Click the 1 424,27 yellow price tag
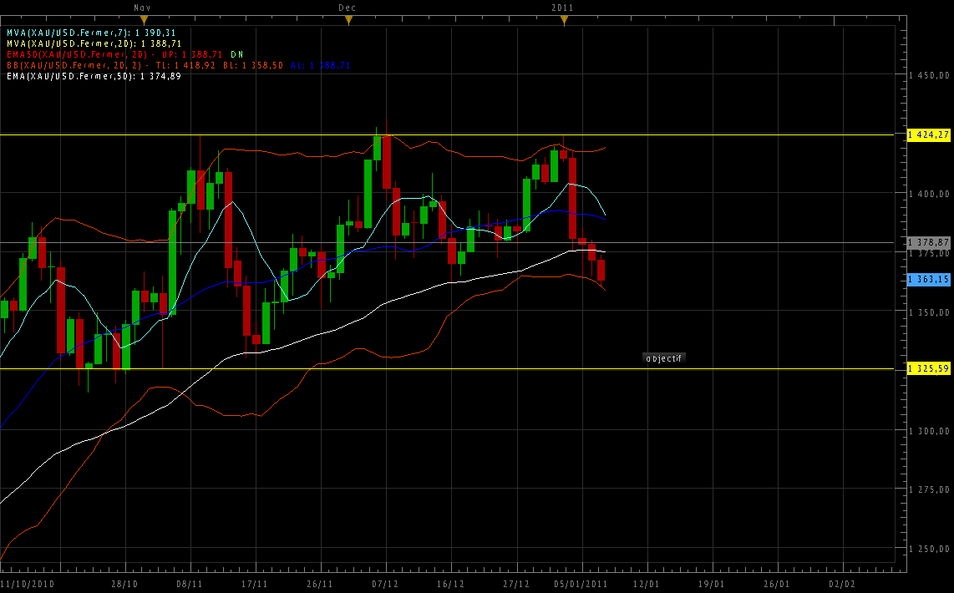Viewport: 954px width, 593px height. coord(928,134)
